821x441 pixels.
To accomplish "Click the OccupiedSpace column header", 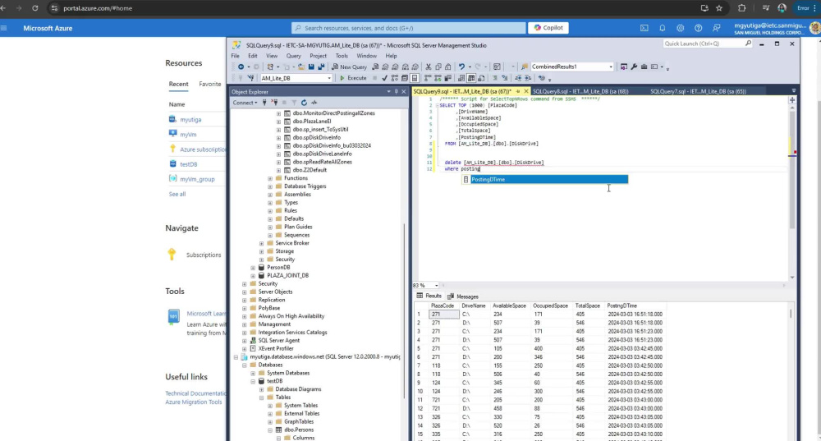I will 550,305.
